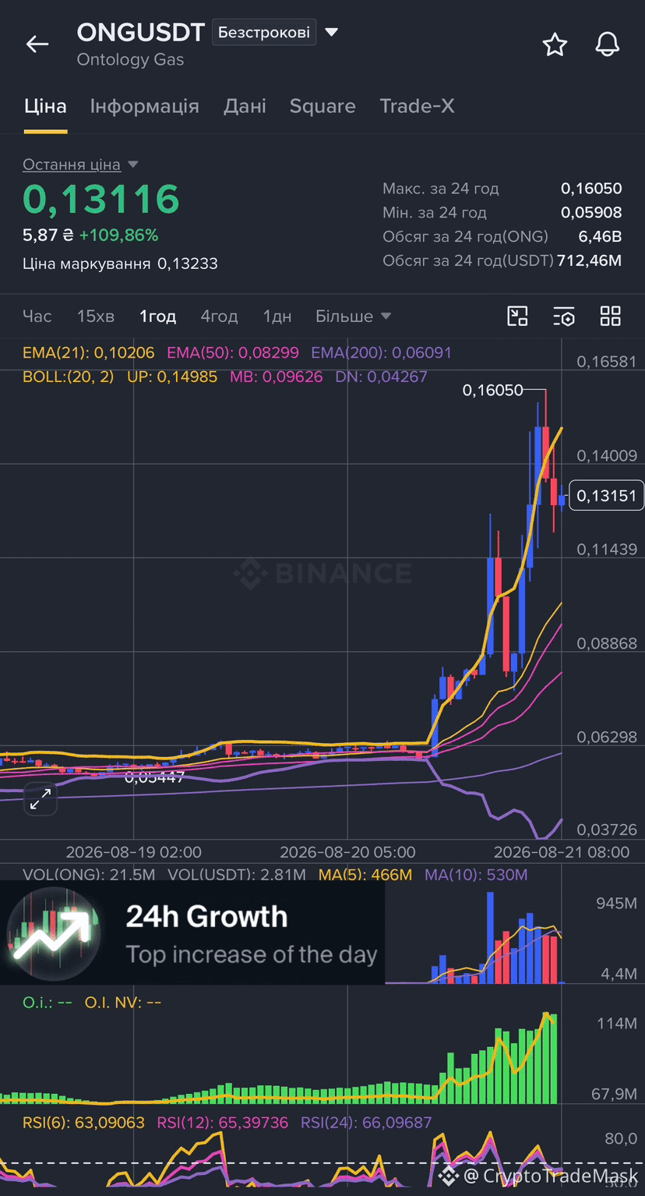
Task: Switch to the Ціна tab
Action: point(45,106)
